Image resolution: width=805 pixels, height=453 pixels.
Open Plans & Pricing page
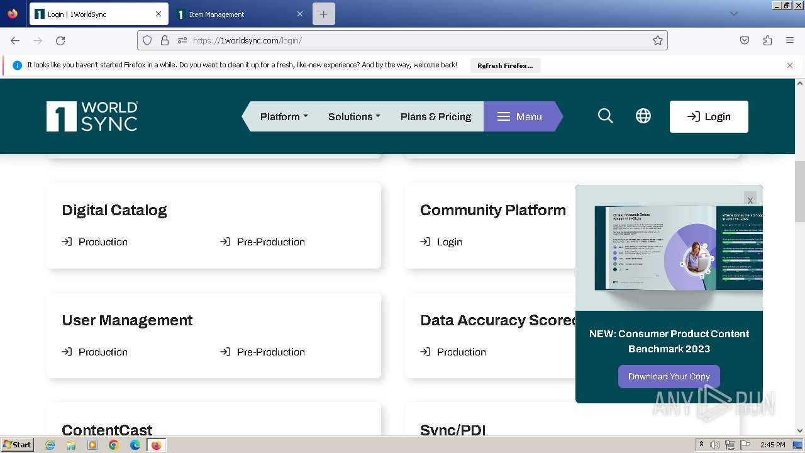[x=436, y=116]
